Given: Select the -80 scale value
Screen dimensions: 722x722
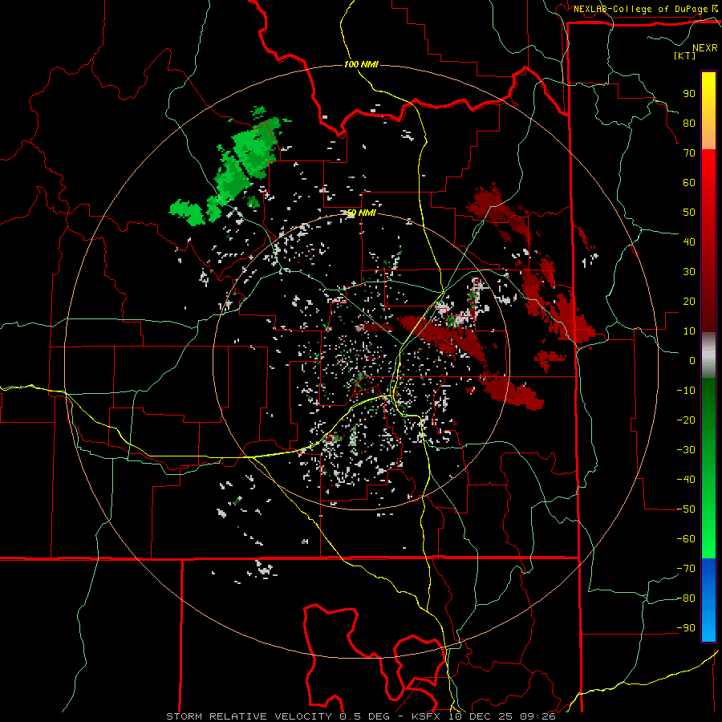Looking at the screenshot, I should point(686,598).
